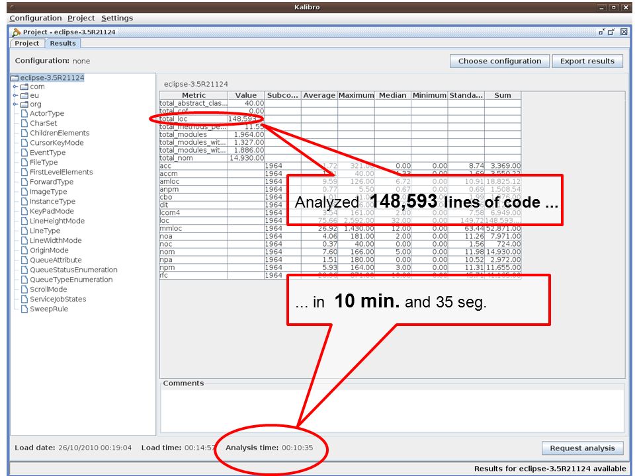The width and height of the screenshot is (635, 476).
Task: Click the QueueTypeEnumeration file icon
Action: tap(24, 279)
